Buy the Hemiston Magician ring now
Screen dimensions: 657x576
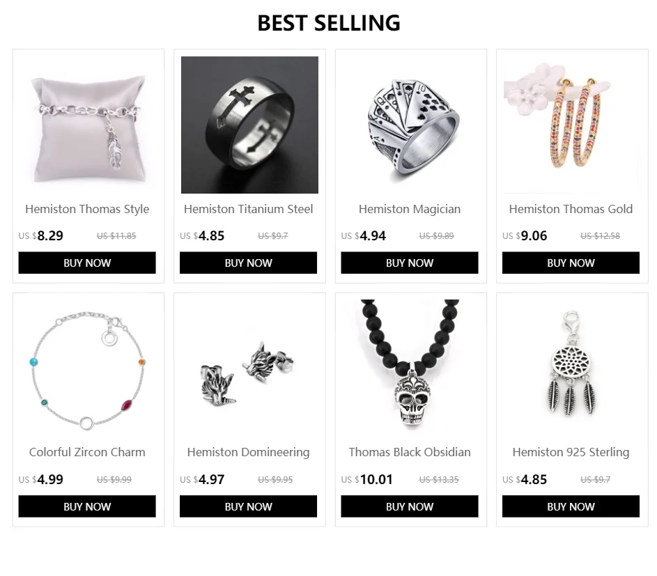(x=410, y=263)
